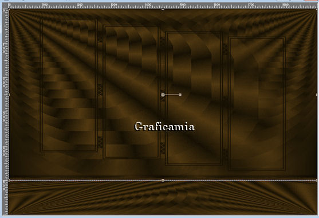Click the top-left corner selection handle

(9, 9)
